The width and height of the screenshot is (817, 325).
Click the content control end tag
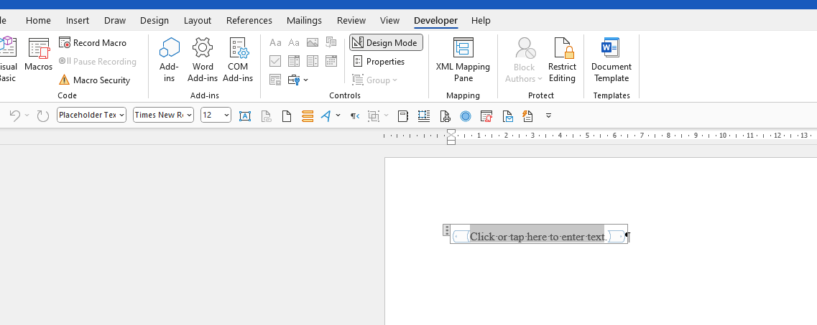click(616, 237)
